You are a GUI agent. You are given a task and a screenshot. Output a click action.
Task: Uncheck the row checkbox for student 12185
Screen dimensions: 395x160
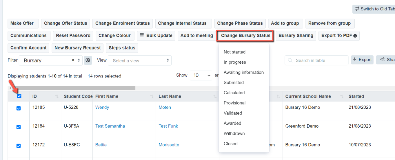click(x=19, y=108)
